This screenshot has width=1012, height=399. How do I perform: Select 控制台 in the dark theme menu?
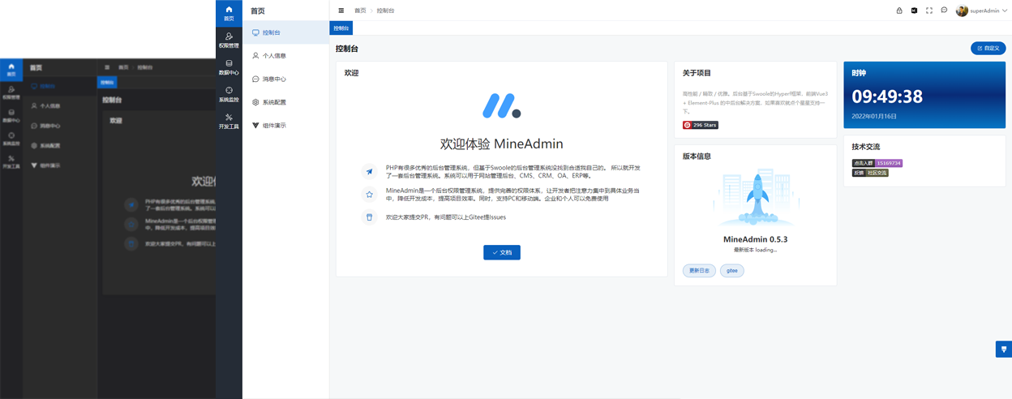61,86
